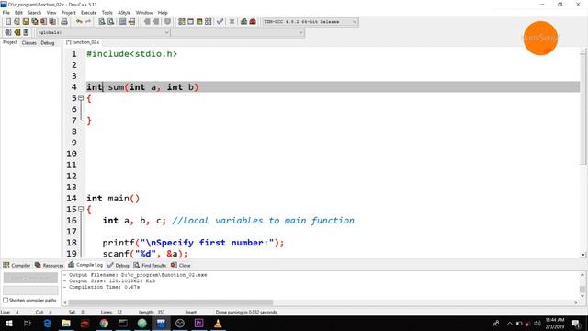
Task: Select the function_02.c editor tab
Action: tap(83, 42)
